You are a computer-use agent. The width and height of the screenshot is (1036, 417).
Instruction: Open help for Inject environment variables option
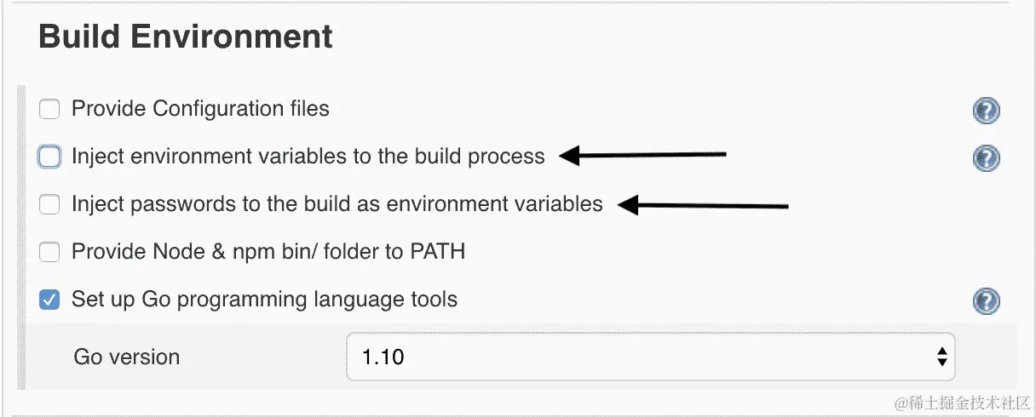[x=986, y=157]
